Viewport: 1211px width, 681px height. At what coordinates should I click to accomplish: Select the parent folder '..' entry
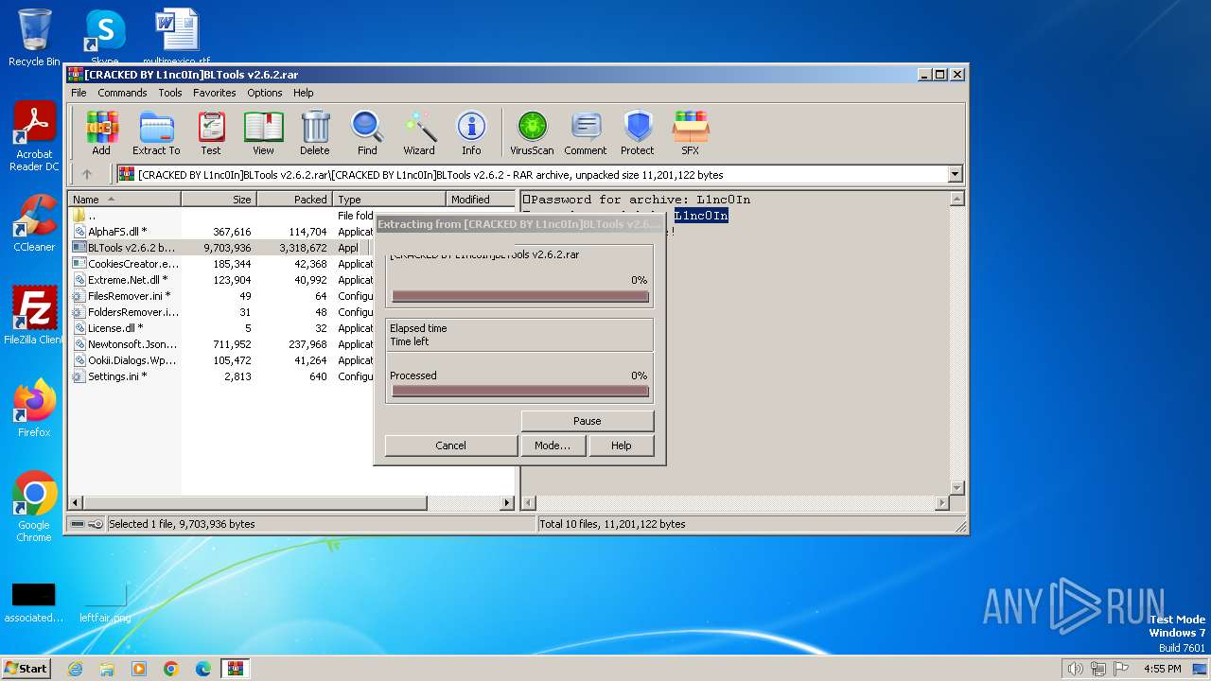(222, 216)
